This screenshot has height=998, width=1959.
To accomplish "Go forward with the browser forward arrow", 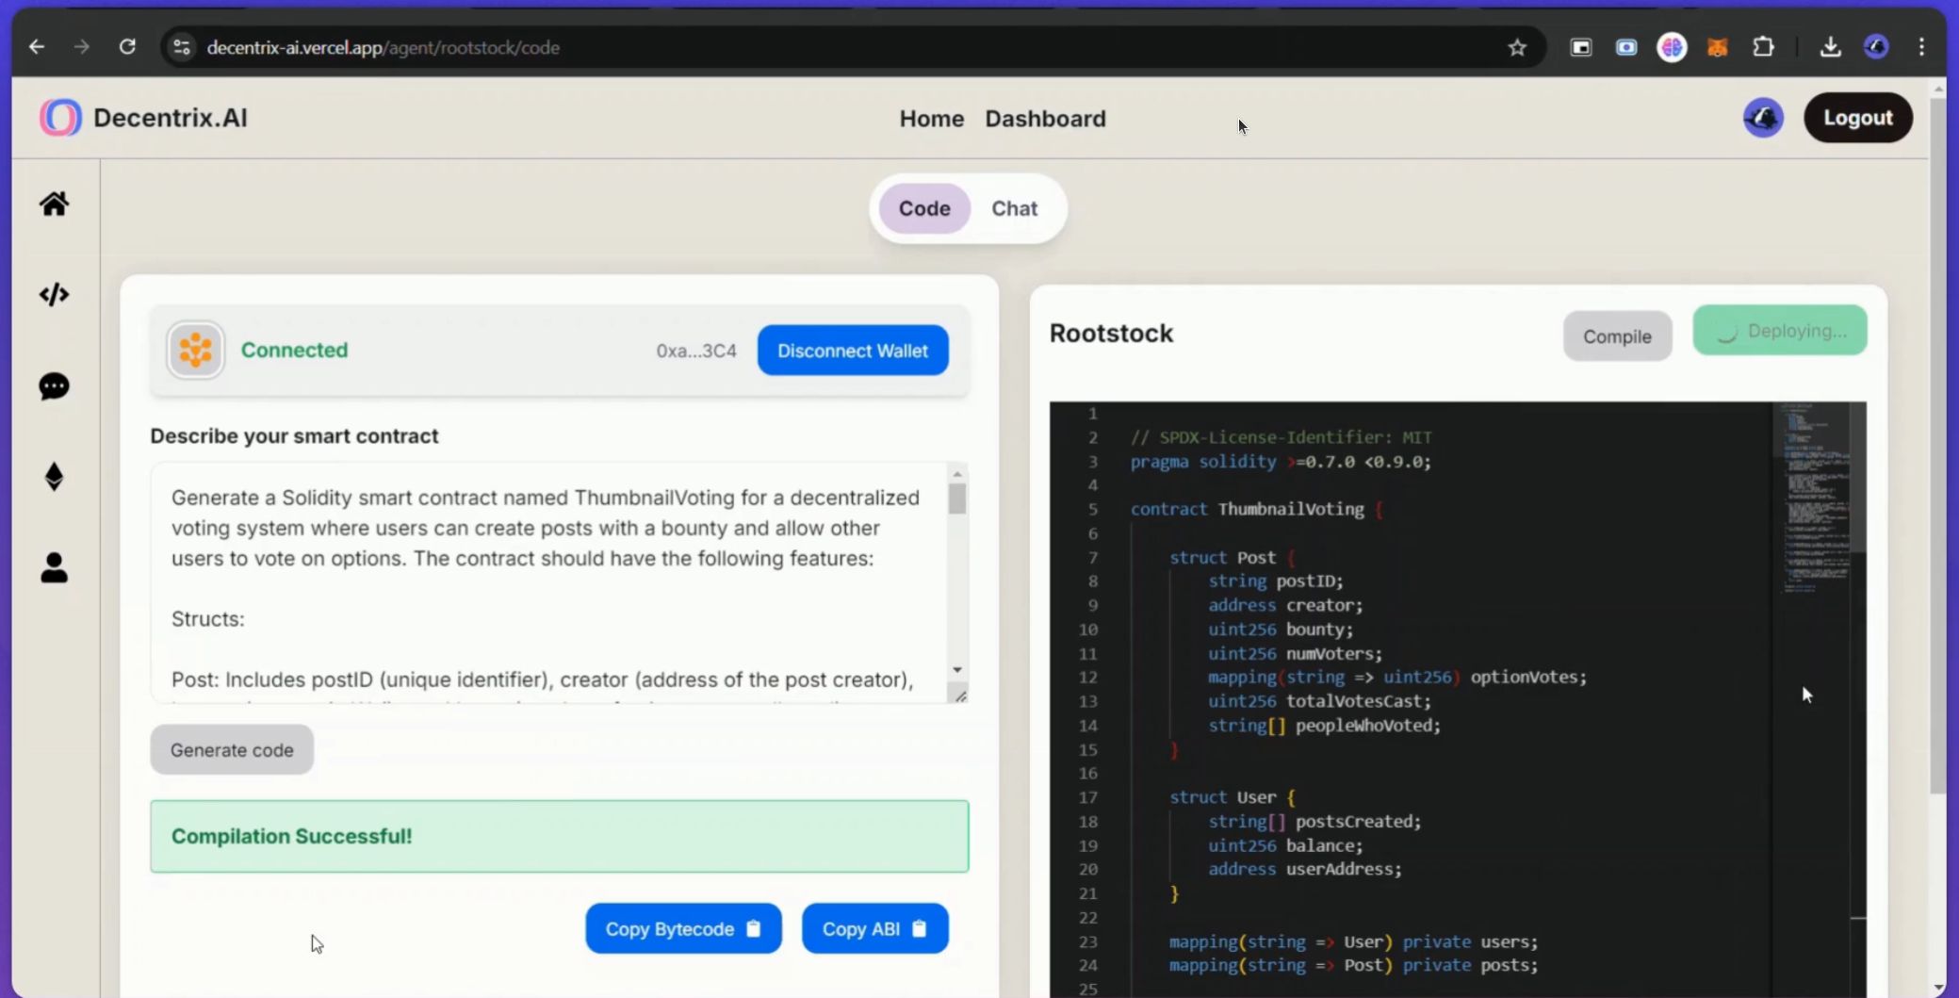I will [82, 47].
